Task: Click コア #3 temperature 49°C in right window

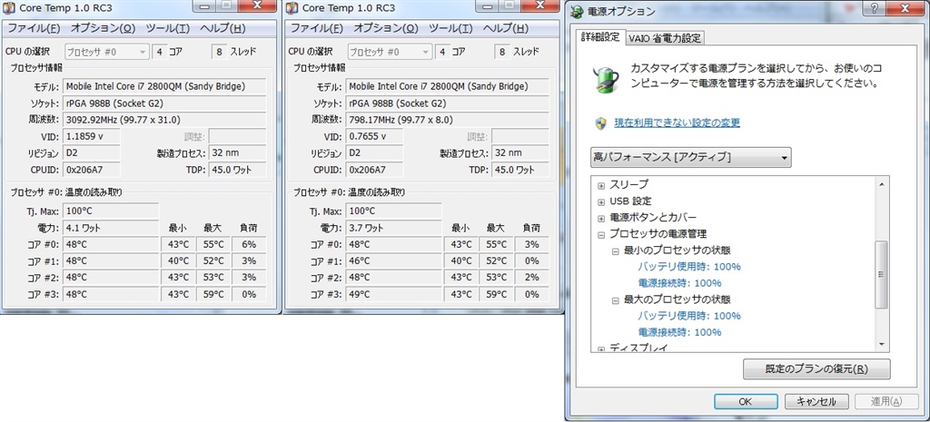Action: point(394,294)
